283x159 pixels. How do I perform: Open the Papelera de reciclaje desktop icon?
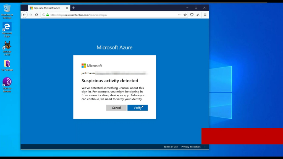click(7, 12)
